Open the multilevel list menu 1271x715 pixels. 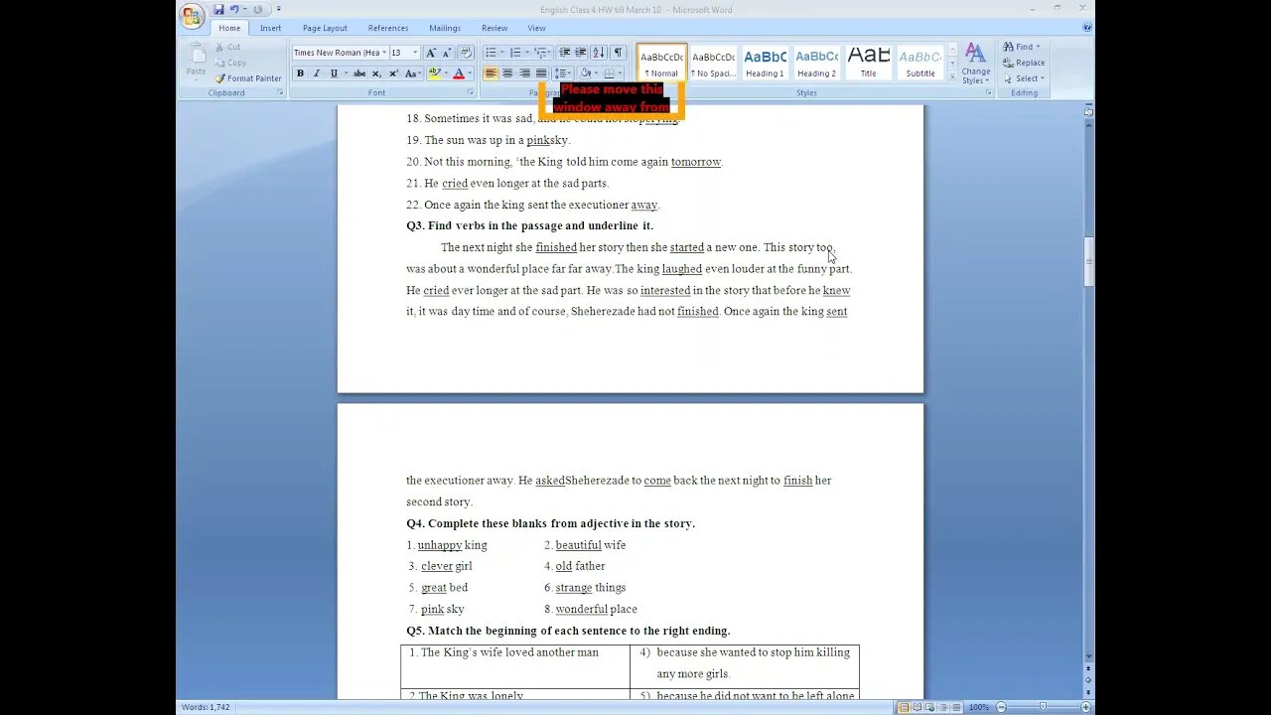coord(541,53)
